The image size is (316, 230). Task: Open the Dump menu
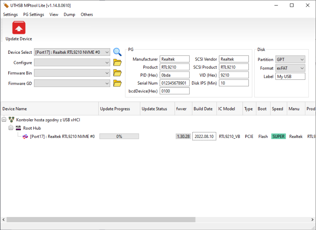pos(69,15)
